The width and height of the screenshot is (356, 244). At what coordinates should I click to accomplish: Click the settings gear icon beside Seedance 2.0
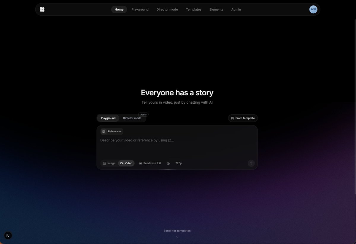pos(168,163)
